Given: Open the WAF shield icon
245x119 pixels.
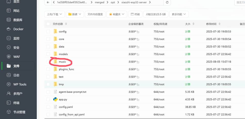Looking at the screenshot, I should pyautogui.click(x=9, y=57).
